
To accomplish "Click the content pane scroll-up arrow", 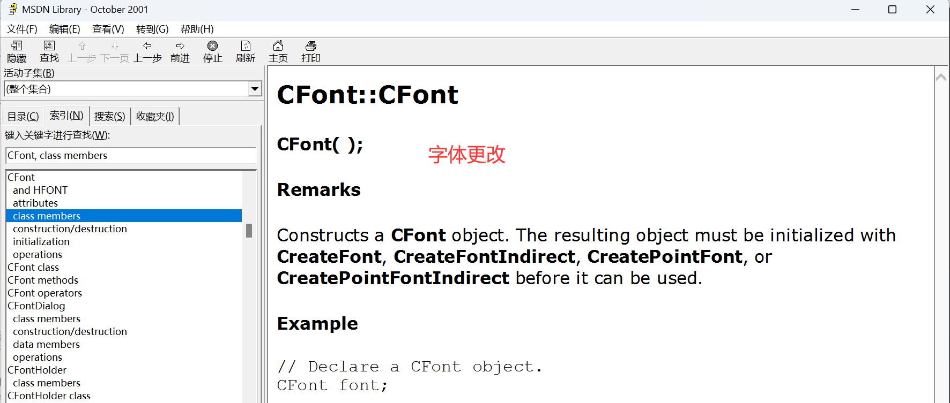I will coord(941,78).
